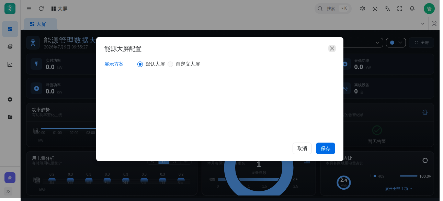Click the 展示方案 label
Image resolution: width=443 pixels, height=201 pixels.
point(114,64)
